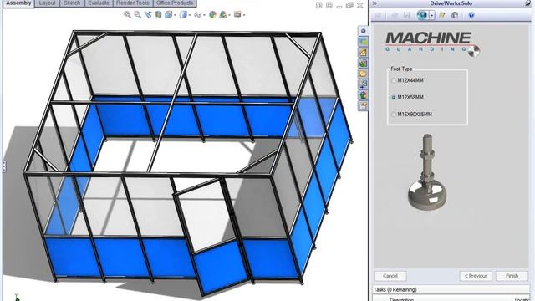535x301 pixels.
Task: Click the View Orientation cube icon
Action: (168, 15)
